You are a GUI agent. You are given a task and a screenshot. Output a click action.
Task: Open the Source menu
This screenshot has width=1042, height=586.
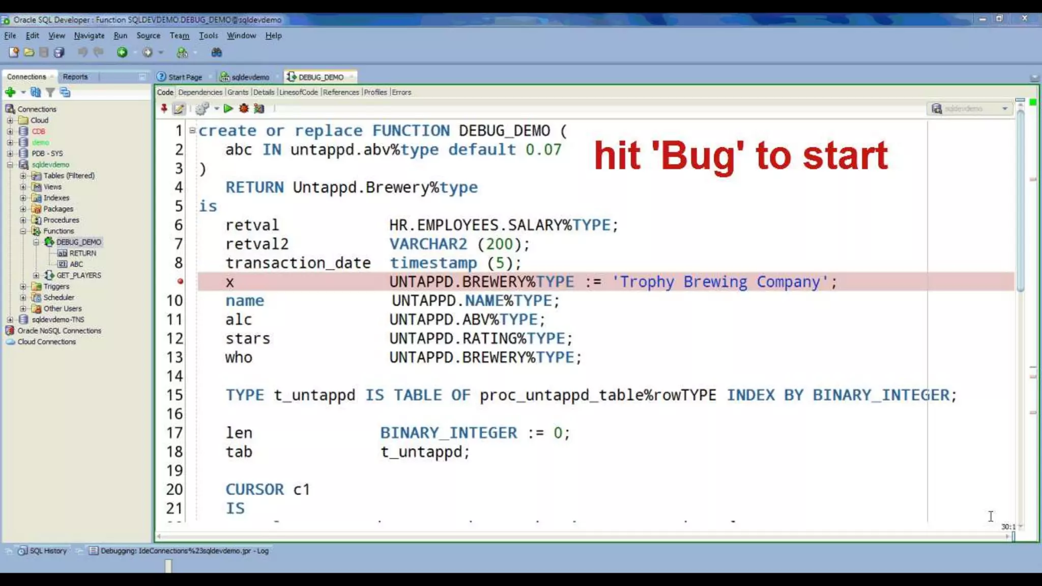(148, 36)
